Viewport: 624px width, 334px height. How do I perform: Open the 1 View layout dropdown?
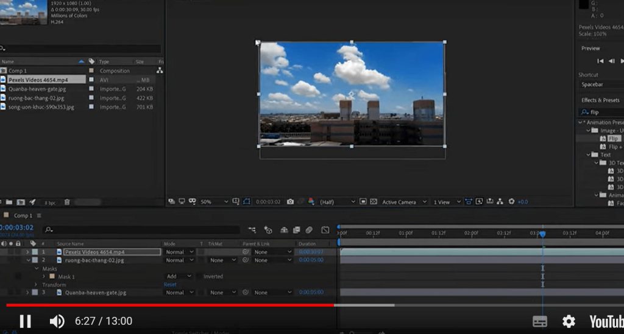(447, 202)
